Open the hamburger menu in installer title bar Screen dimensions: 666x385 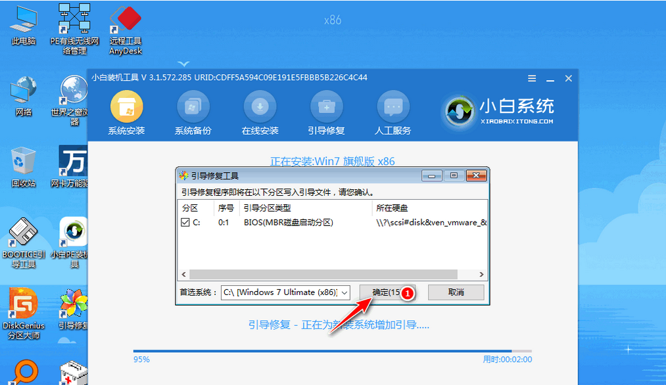click(532, 78)
